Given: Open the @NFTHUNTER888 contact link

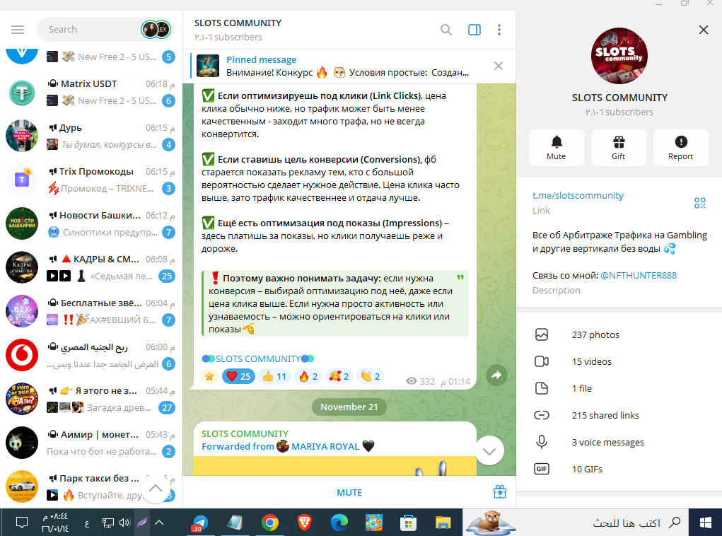Looking at the screenshot, I should (x=638, y=275).
